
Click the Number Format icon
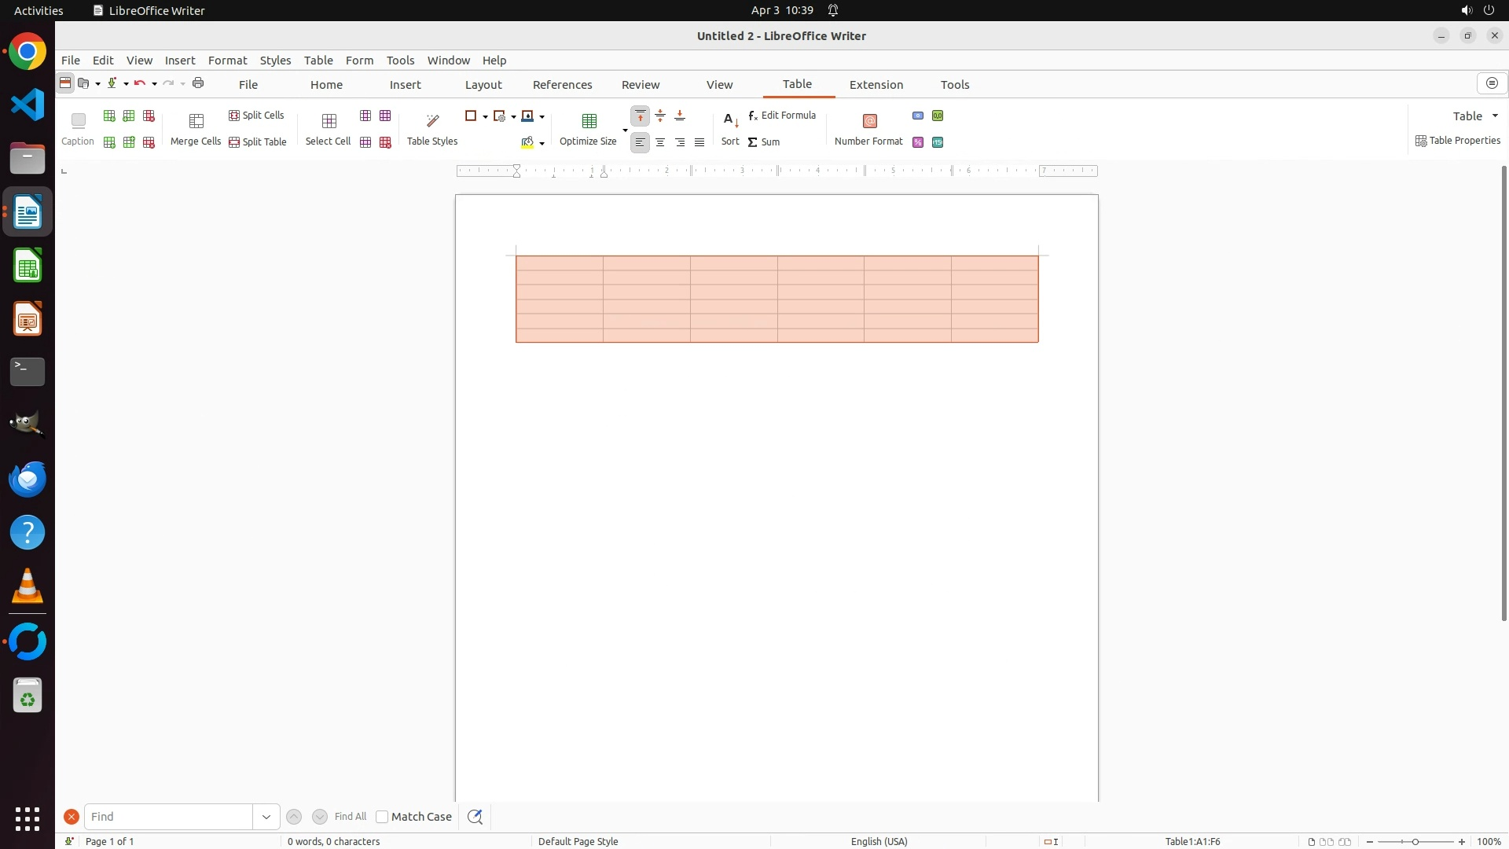869,121
